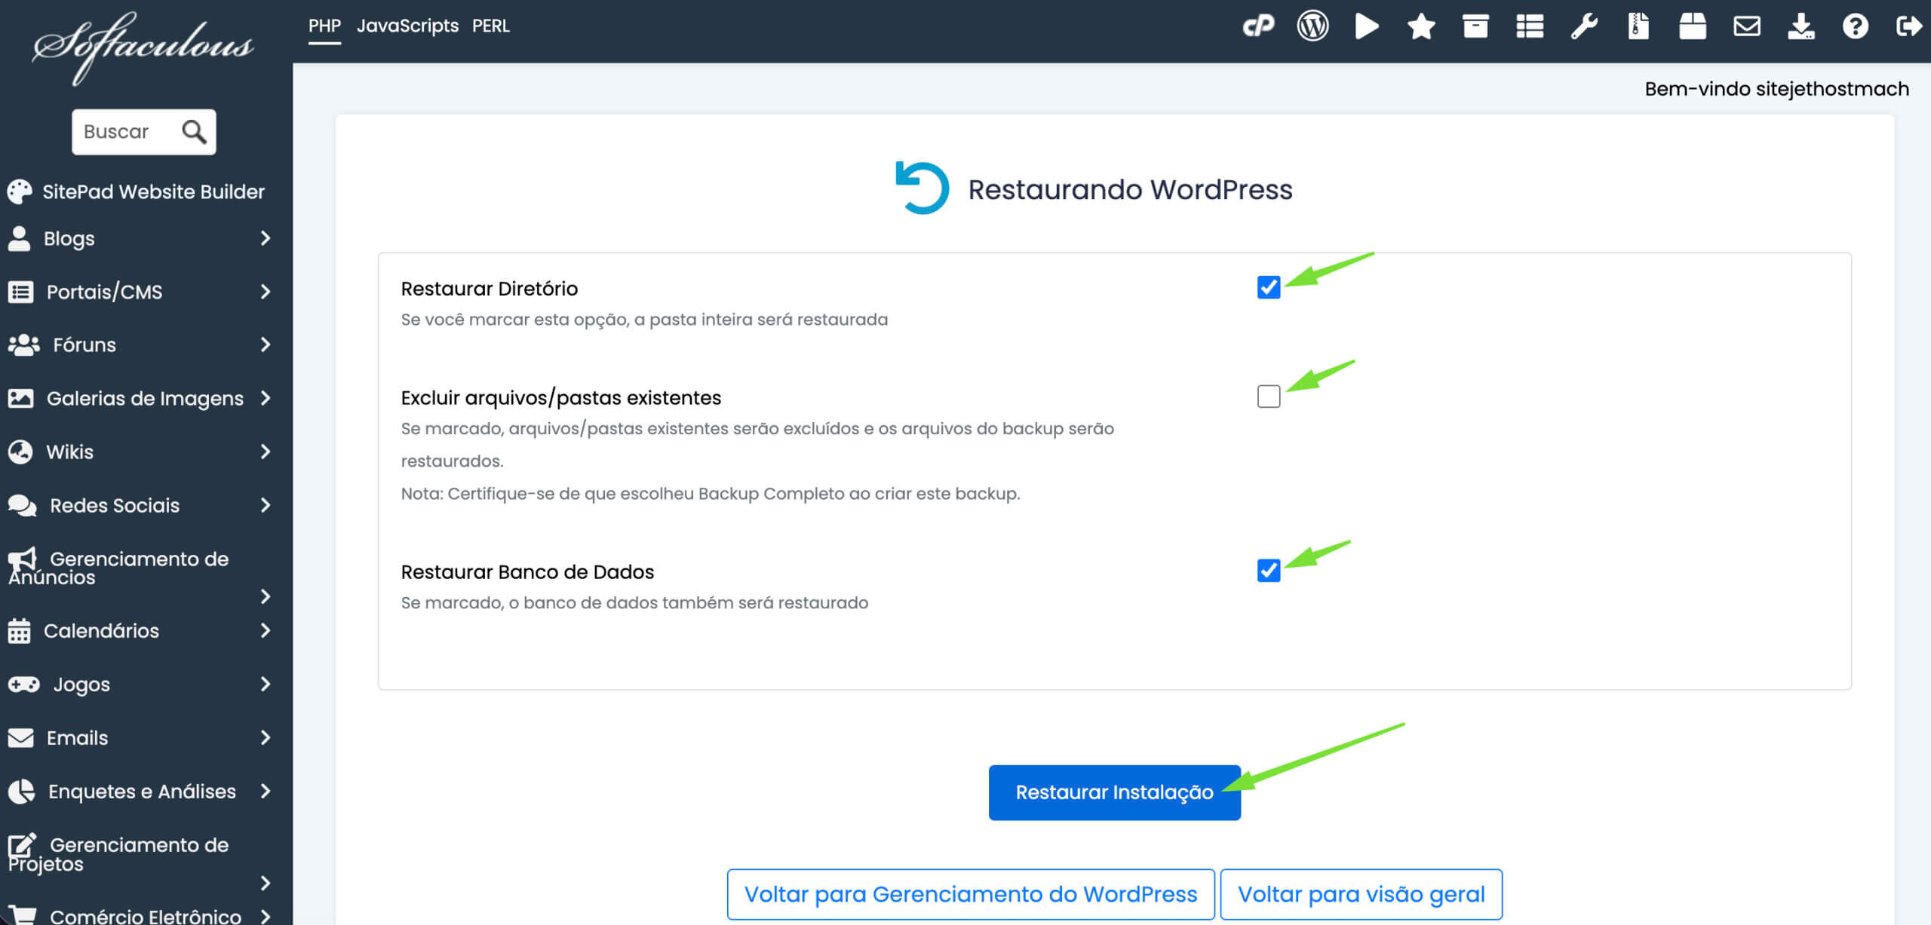Image resolution: width=1931 pixels, height=925 pixels.
Task: Expand the Portais/CMS category chevron
Action: click(266, 292)
